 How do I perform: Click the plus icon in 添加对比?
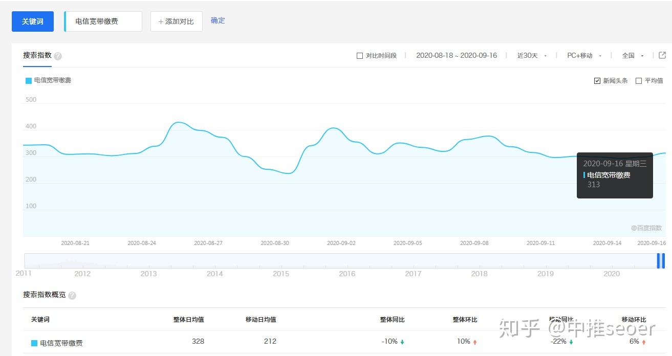(x=161, y=21)
